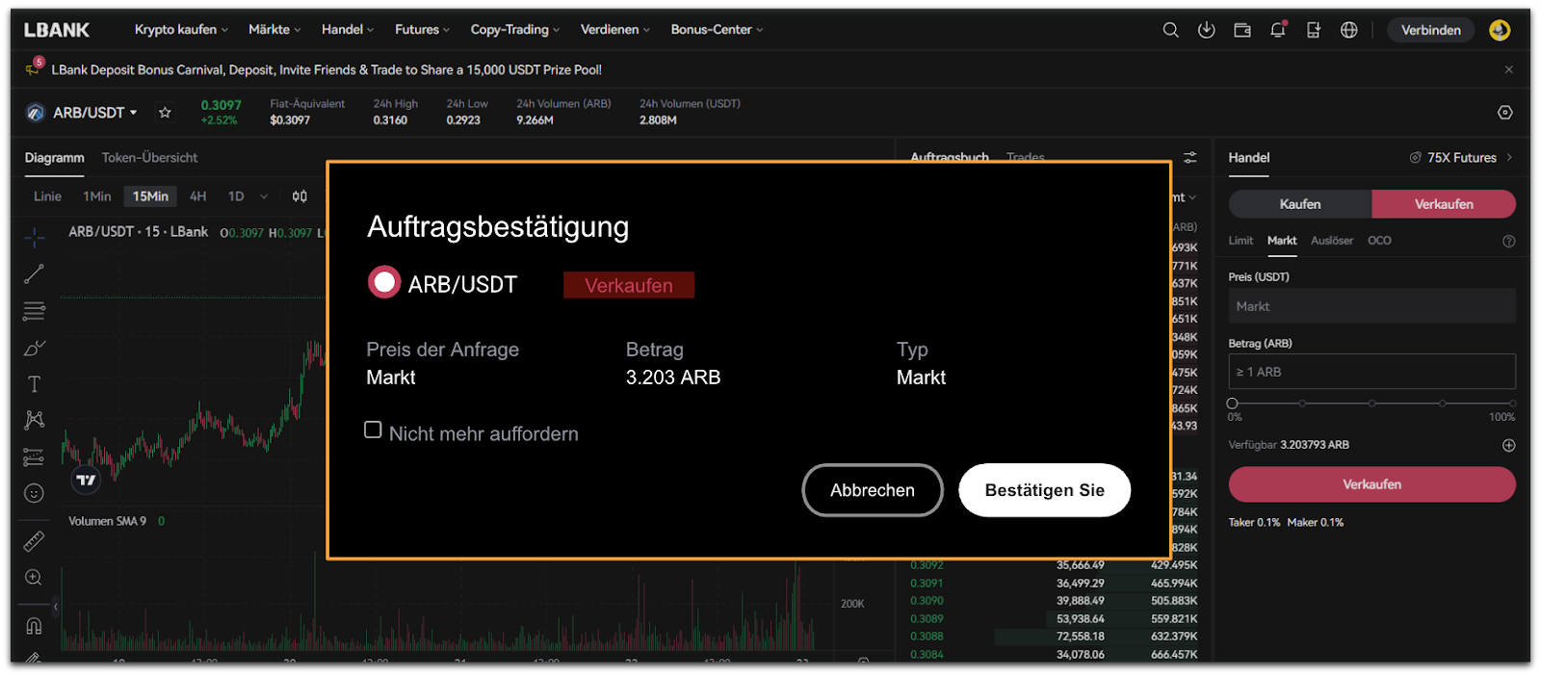Select the text annotation tool
This screenshot has width=1541, height=677.
34,384
